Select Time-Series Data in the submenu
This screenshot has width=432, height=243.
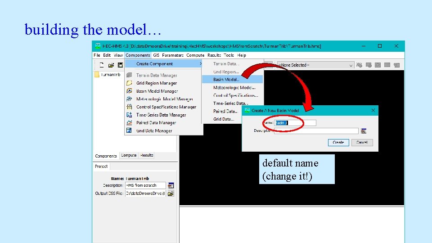[230, 103]
